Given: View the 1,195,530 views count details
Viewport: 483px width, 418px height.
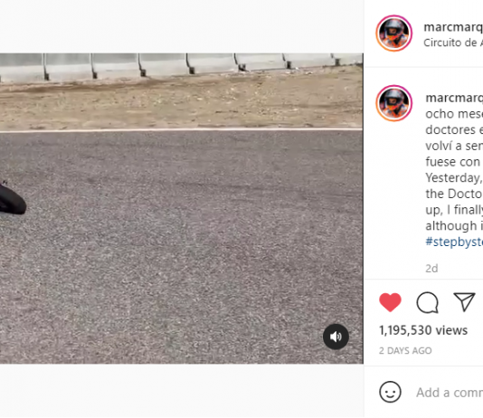Looking at the screenshot, I should pos(423,330).
